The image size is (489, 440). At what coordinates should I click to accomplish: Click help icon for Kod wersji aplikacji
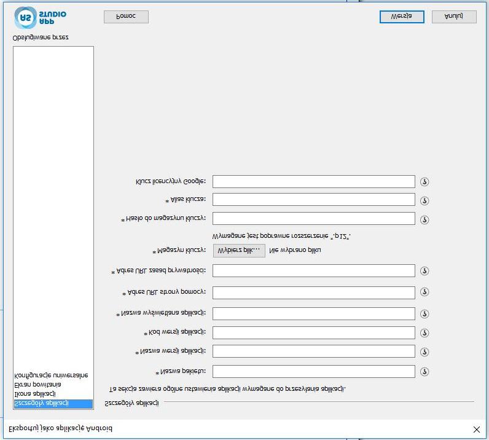pos(424,333)
